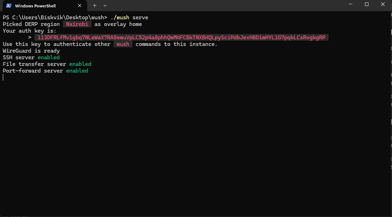Click the highlighted Nairobi region name
392x217 pixels.
[x=77, y=24]
